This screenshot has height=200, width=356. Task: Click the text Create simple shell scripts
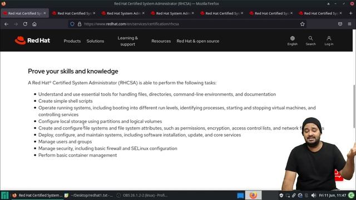tap(66, 101)
